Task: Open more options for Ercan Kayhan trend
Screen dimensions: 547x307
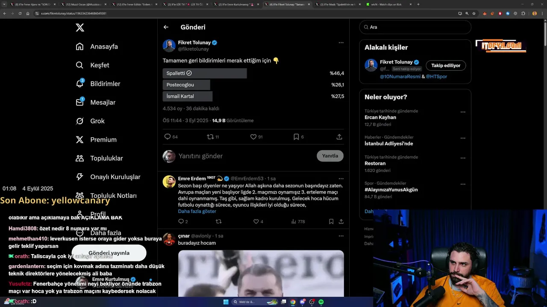Action: pyautogui.click(x=463, y=112)
